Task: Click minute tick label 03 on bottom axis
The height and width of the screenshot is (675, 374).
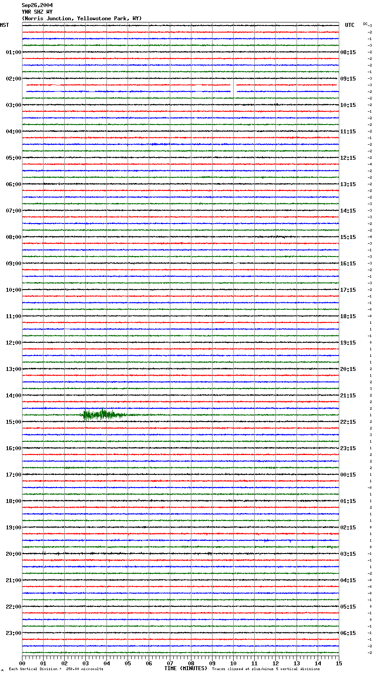Action: 85,663
